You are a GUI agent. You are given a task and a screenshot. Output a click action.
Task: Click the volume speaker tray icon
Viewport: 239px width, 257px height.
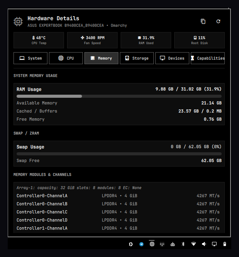204,244
